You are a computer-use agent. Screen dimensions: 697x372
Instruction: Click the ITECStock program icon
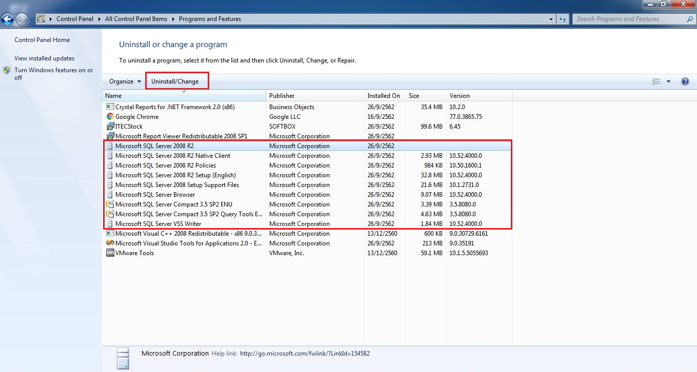point(110,127)
